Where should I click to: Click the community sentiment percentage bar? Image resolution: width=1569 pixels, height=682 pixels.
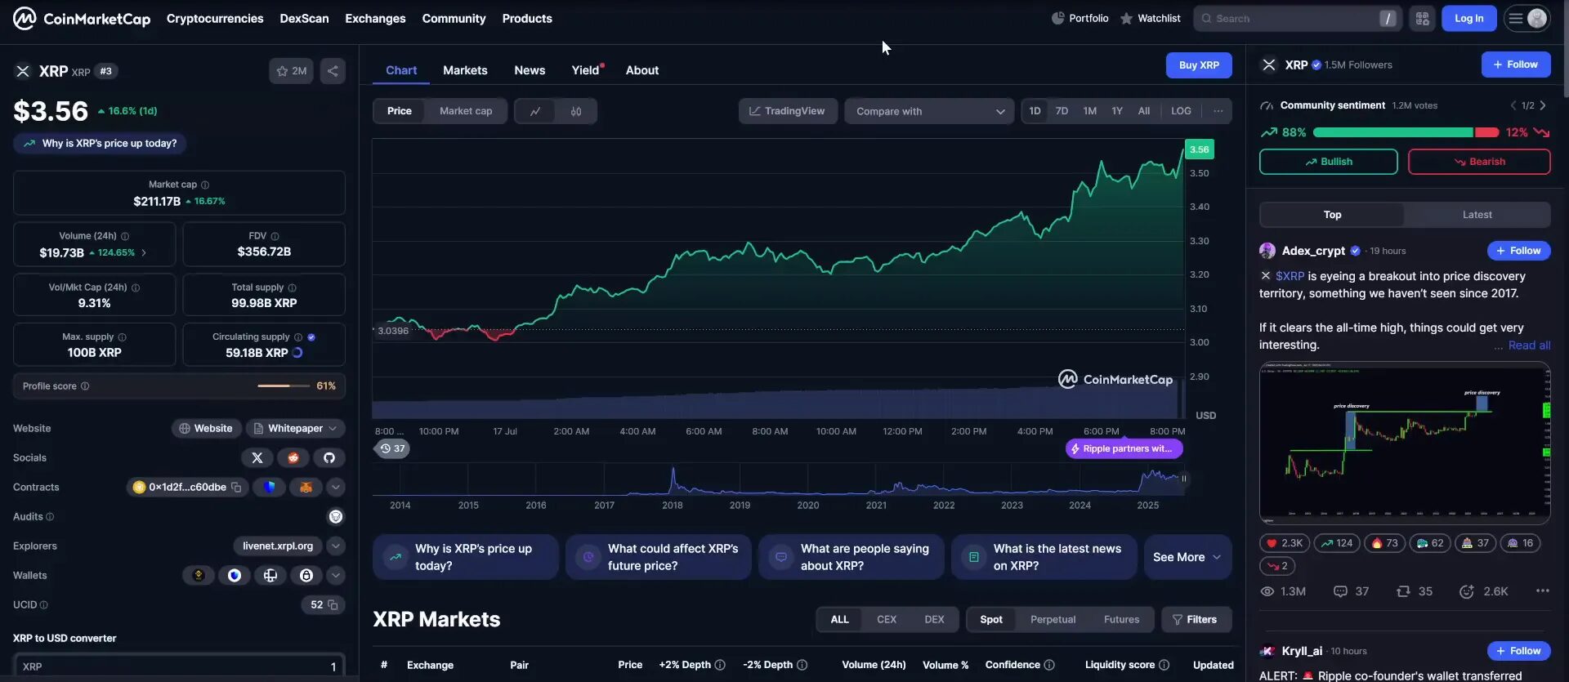coord(1405,132)
